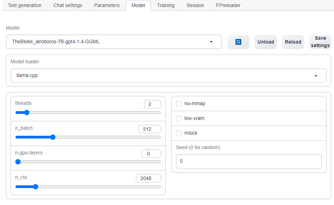Reload the model
This screenshot has height=205, width=334.
293,41
